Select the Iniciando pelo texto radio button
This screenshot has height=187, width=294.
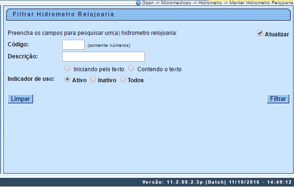click(x=67, y=68)
